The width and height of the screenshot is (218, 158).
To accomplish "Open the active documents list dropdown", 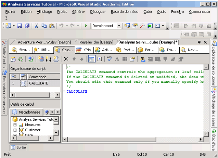I will [x=199, y=42].
